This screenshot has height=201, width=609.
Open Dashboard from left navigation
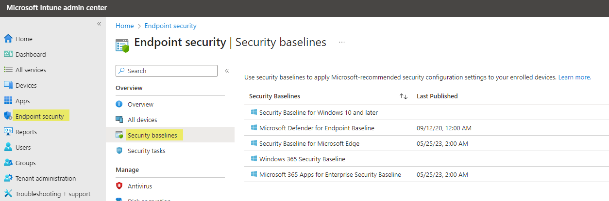tap(31, 54)
